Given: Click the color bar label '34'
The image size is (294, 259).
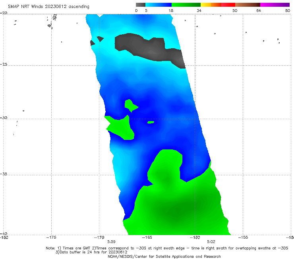Looking at the screenshot, I should click(x=199, y=10).
